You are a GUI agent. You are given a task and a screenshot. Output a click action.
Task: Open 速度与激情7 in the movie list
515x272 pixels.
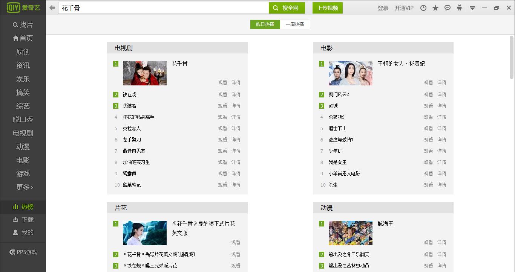[x=341, y=140]
